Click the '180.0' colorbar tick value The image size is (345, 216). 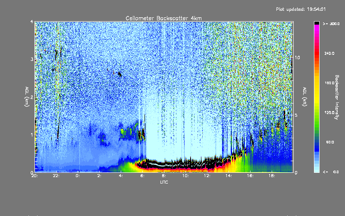[329, 83]
